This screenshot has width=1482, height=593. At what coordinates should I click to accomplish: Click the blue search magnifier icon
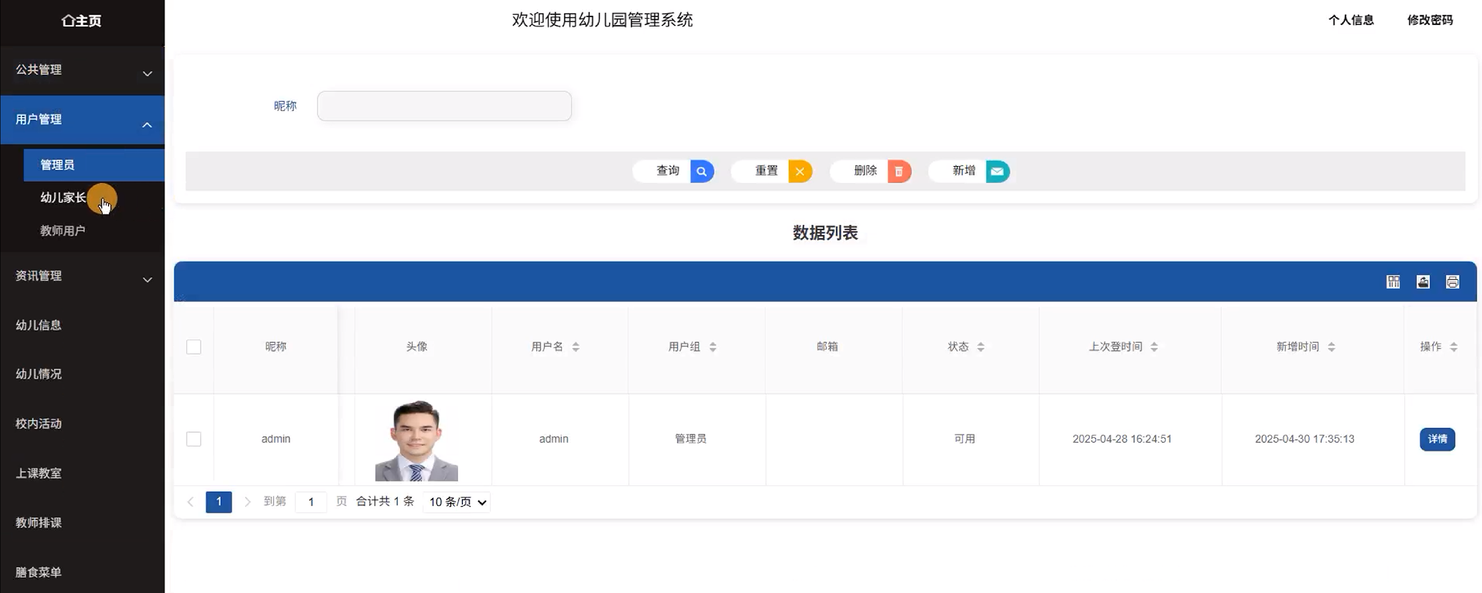click(701, 171)
